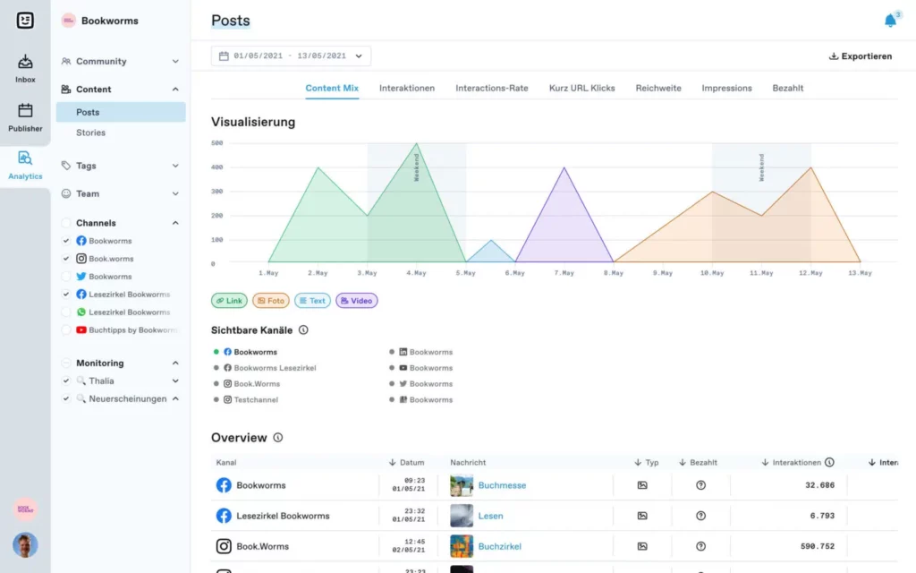Open the date range dropdown 01/05/2021 - 13/05/2021
Viewport: 916px width, 573px height.
(x=291, y=56)
